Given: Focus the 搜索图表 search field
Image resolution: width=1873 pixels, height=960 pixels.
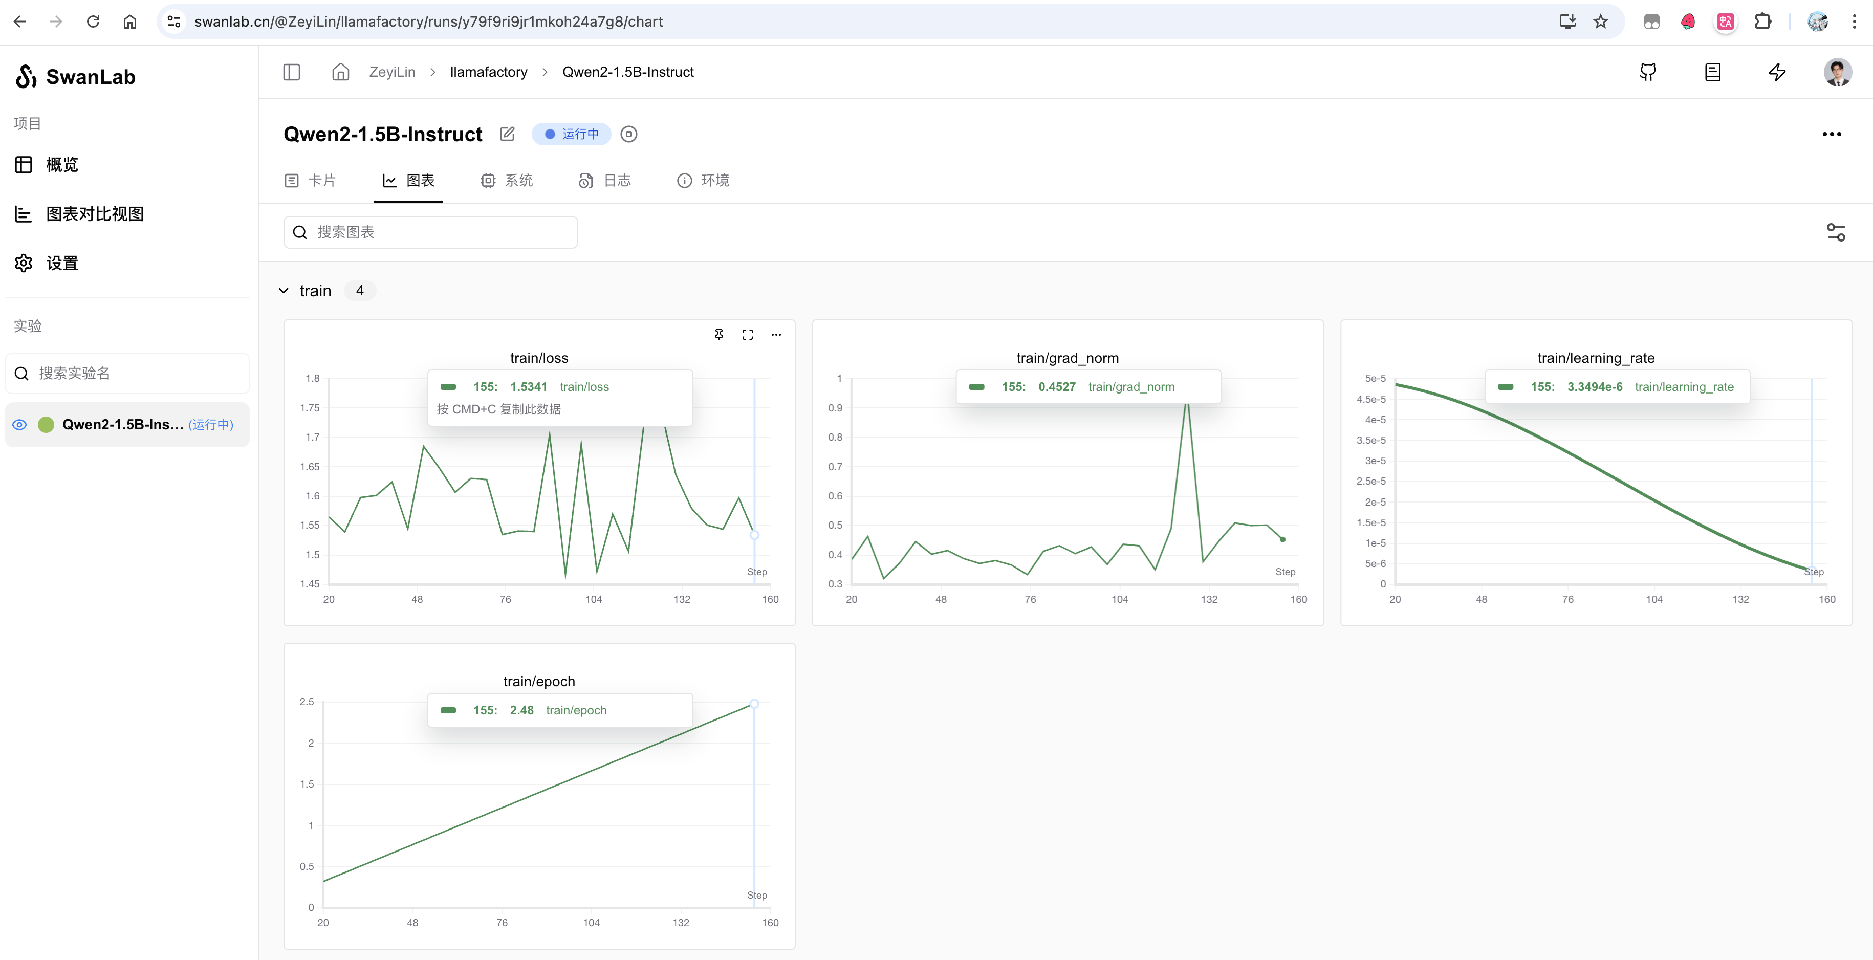Looking at the screenshot, I should [436, 232].
